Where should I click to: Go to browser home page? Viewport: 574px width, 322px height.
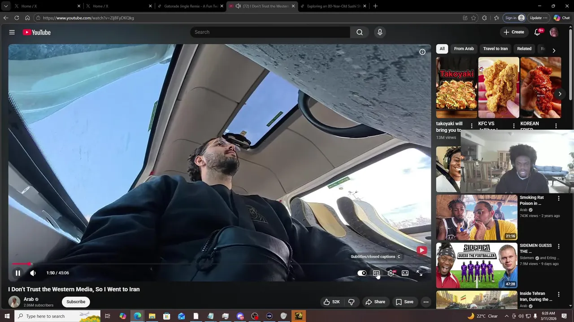click(x=27, y=18)
